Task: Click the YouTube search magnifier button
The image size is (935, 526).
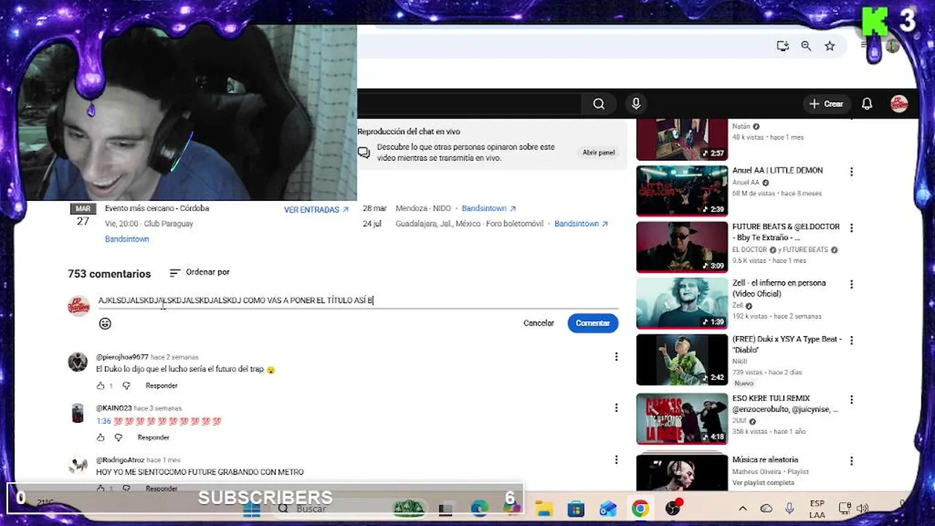Action: click(x=598, y=104)
